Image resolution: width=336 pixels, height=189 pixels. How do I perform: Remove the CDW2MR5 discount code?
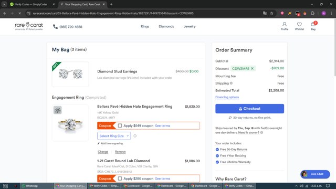tap(252, 69)
